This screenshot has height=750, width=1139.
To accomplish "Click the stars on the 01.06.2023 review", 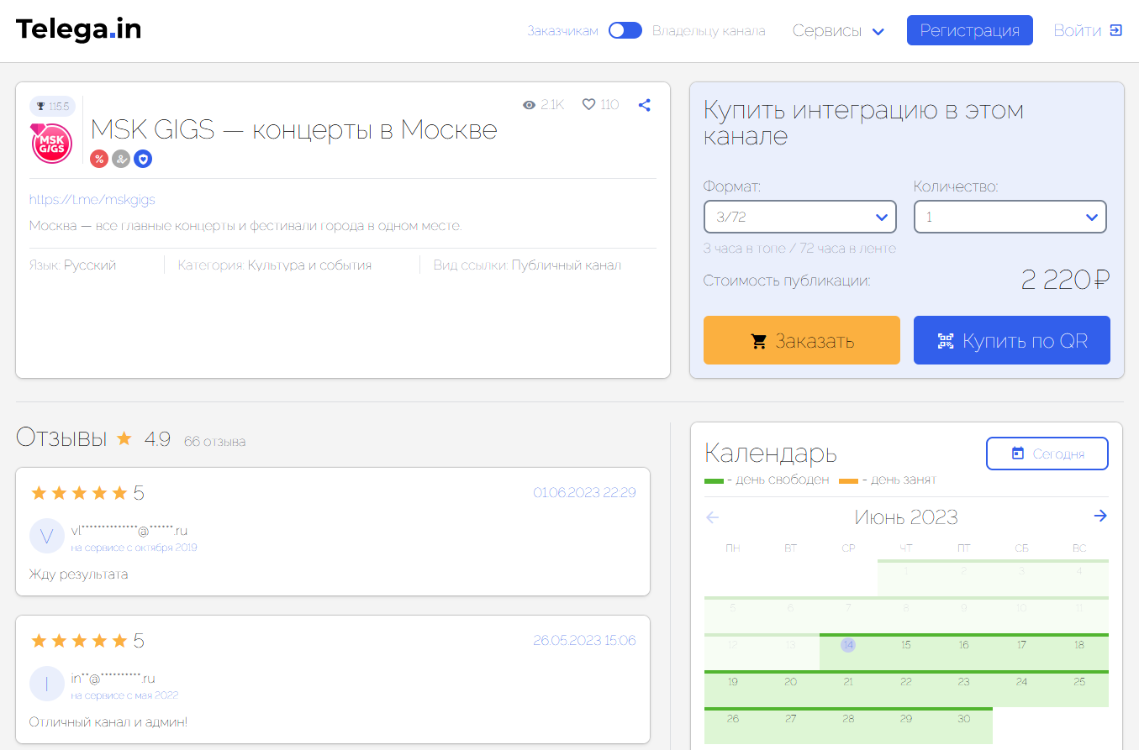I will (79, 493).
